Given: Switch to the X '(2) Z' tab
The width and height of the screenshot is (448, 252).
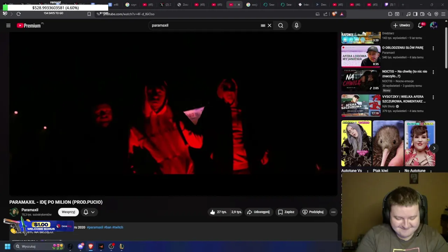Looking at the screenshot, I should [x=166, y=5].
